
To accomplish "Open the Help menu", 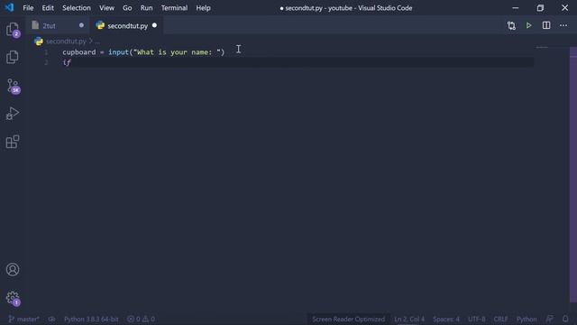I will 203,8.
